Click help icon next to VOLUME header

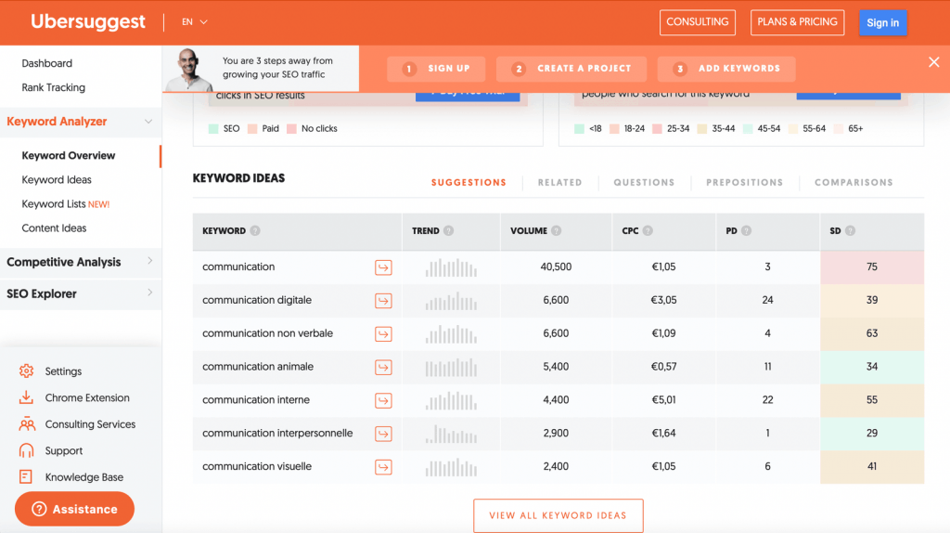557,231
